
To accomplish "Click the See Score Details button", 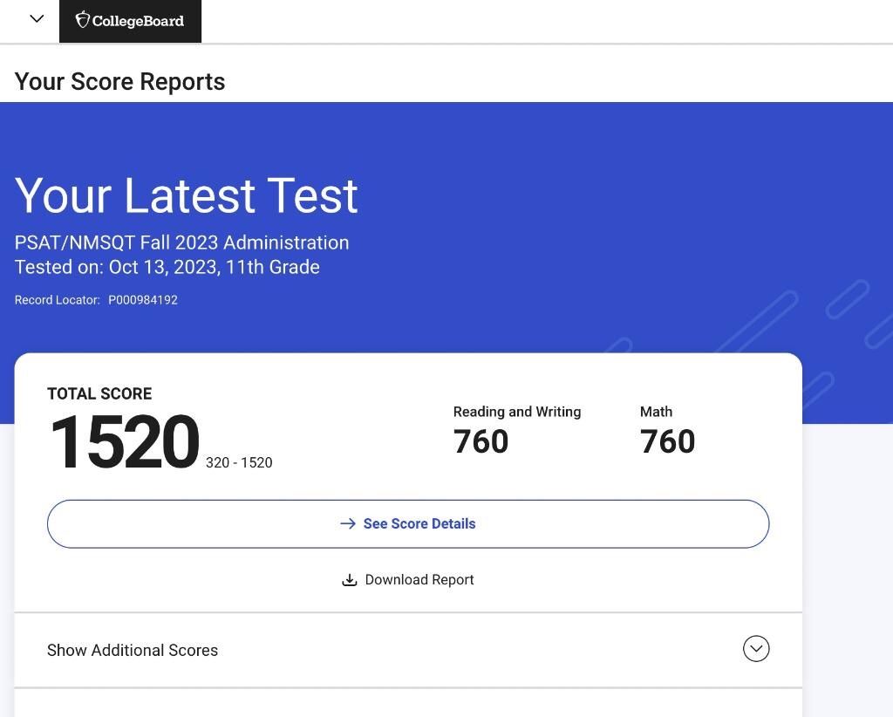I will (407, 523).
